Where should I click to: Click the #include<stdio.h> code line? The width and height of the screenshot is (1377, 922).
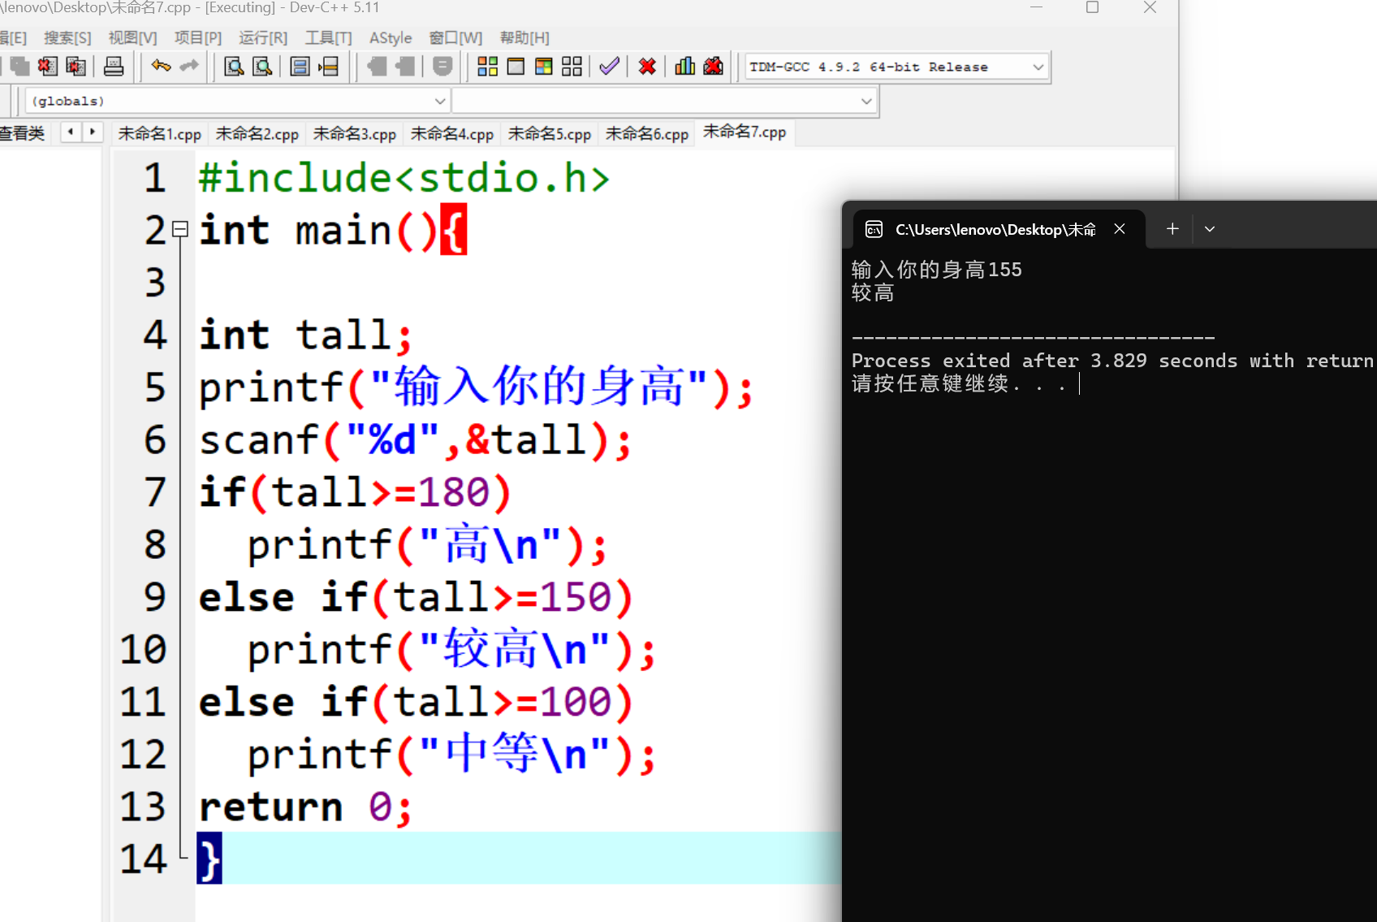point(404,178)
